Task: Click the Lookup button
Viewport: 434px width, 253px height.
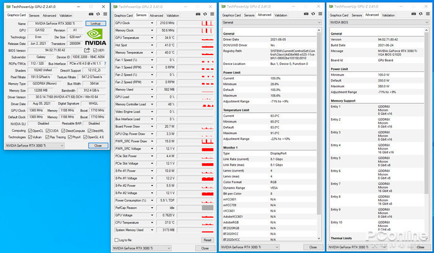Action: [x=95, y=24]
